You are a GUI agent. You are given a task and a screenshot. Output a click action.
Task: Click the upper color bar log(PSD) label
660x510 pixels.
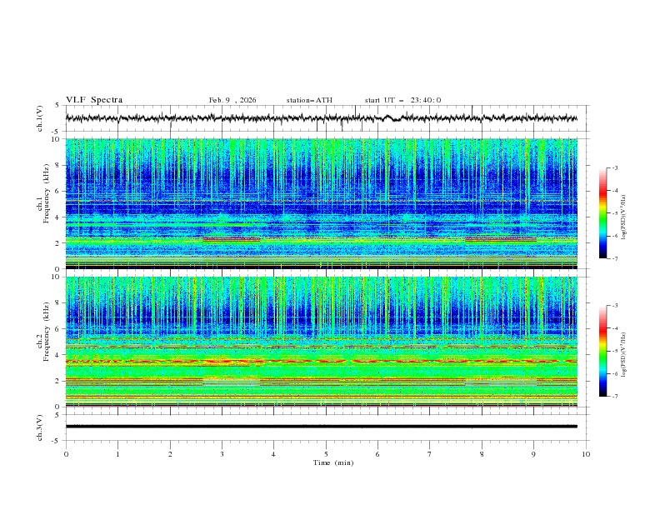click(x=624, y=217)
